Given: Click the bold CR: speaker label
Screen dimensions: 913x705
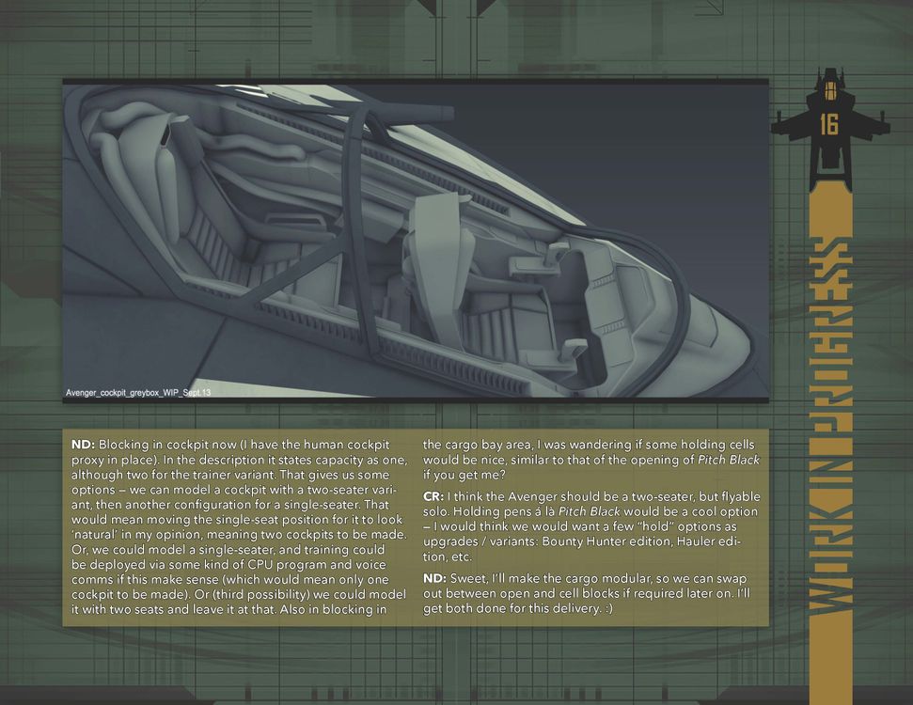Looking at the screenshot, I should 433,496.
